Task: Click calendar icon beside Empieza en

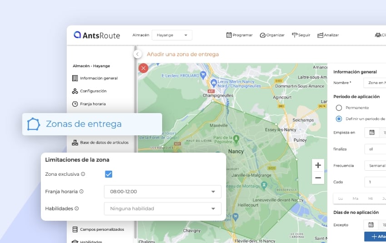Action: point(371,133)
